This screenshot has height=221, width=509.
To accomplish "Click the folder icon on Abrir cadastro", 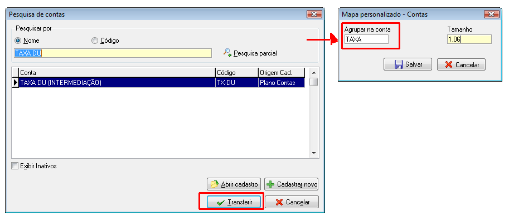I will (x=214, y=184).
